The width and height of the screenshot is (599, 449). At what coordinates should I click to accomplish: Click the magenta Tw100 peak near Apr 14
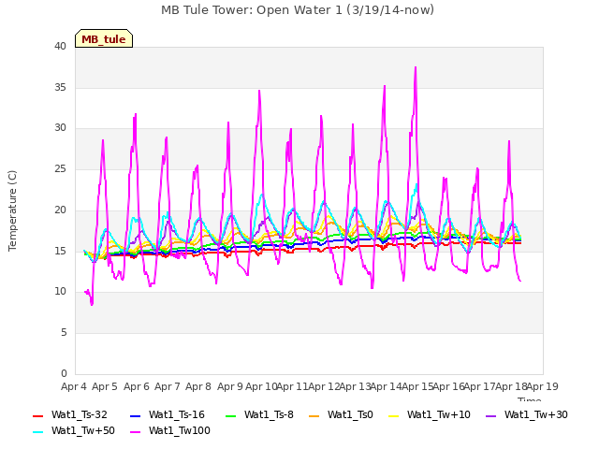pyautogui.click(x=385, y=87)
